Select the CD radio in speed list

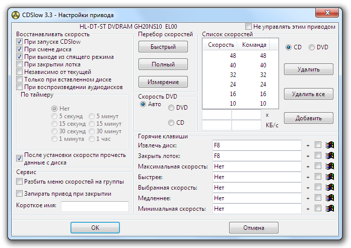tap(289, 47)
